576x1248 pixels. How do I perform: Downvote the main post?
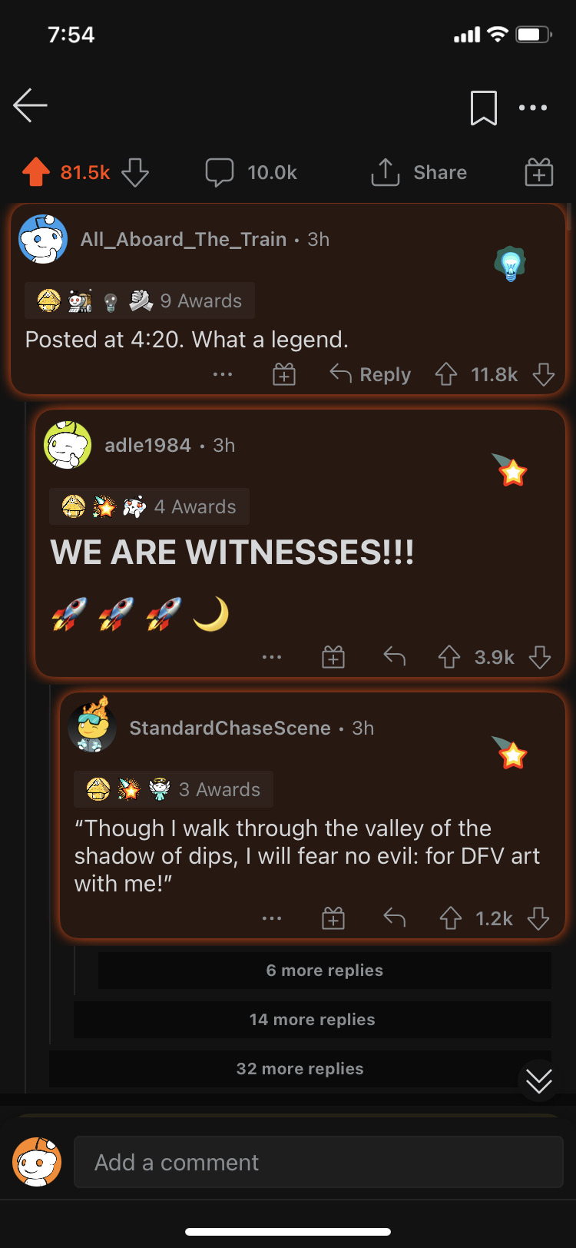(135, 172)
